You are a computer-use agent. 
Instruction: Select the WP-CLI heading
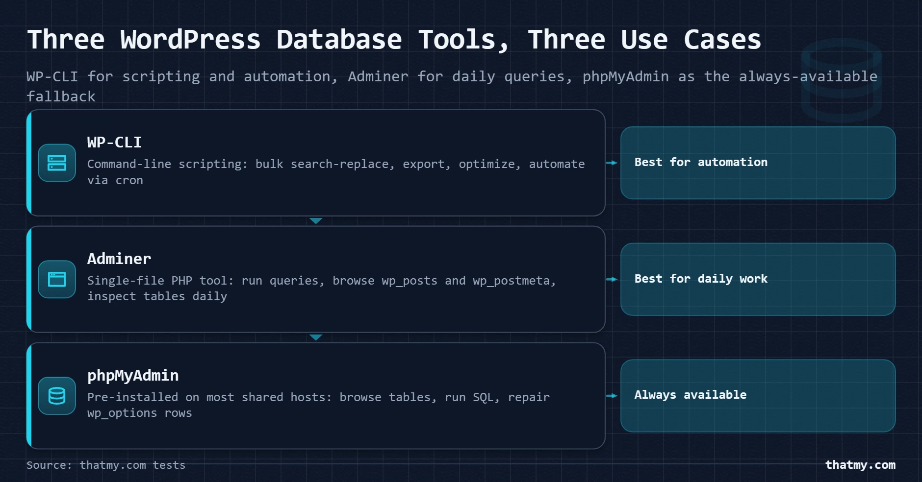click(115, 143)
